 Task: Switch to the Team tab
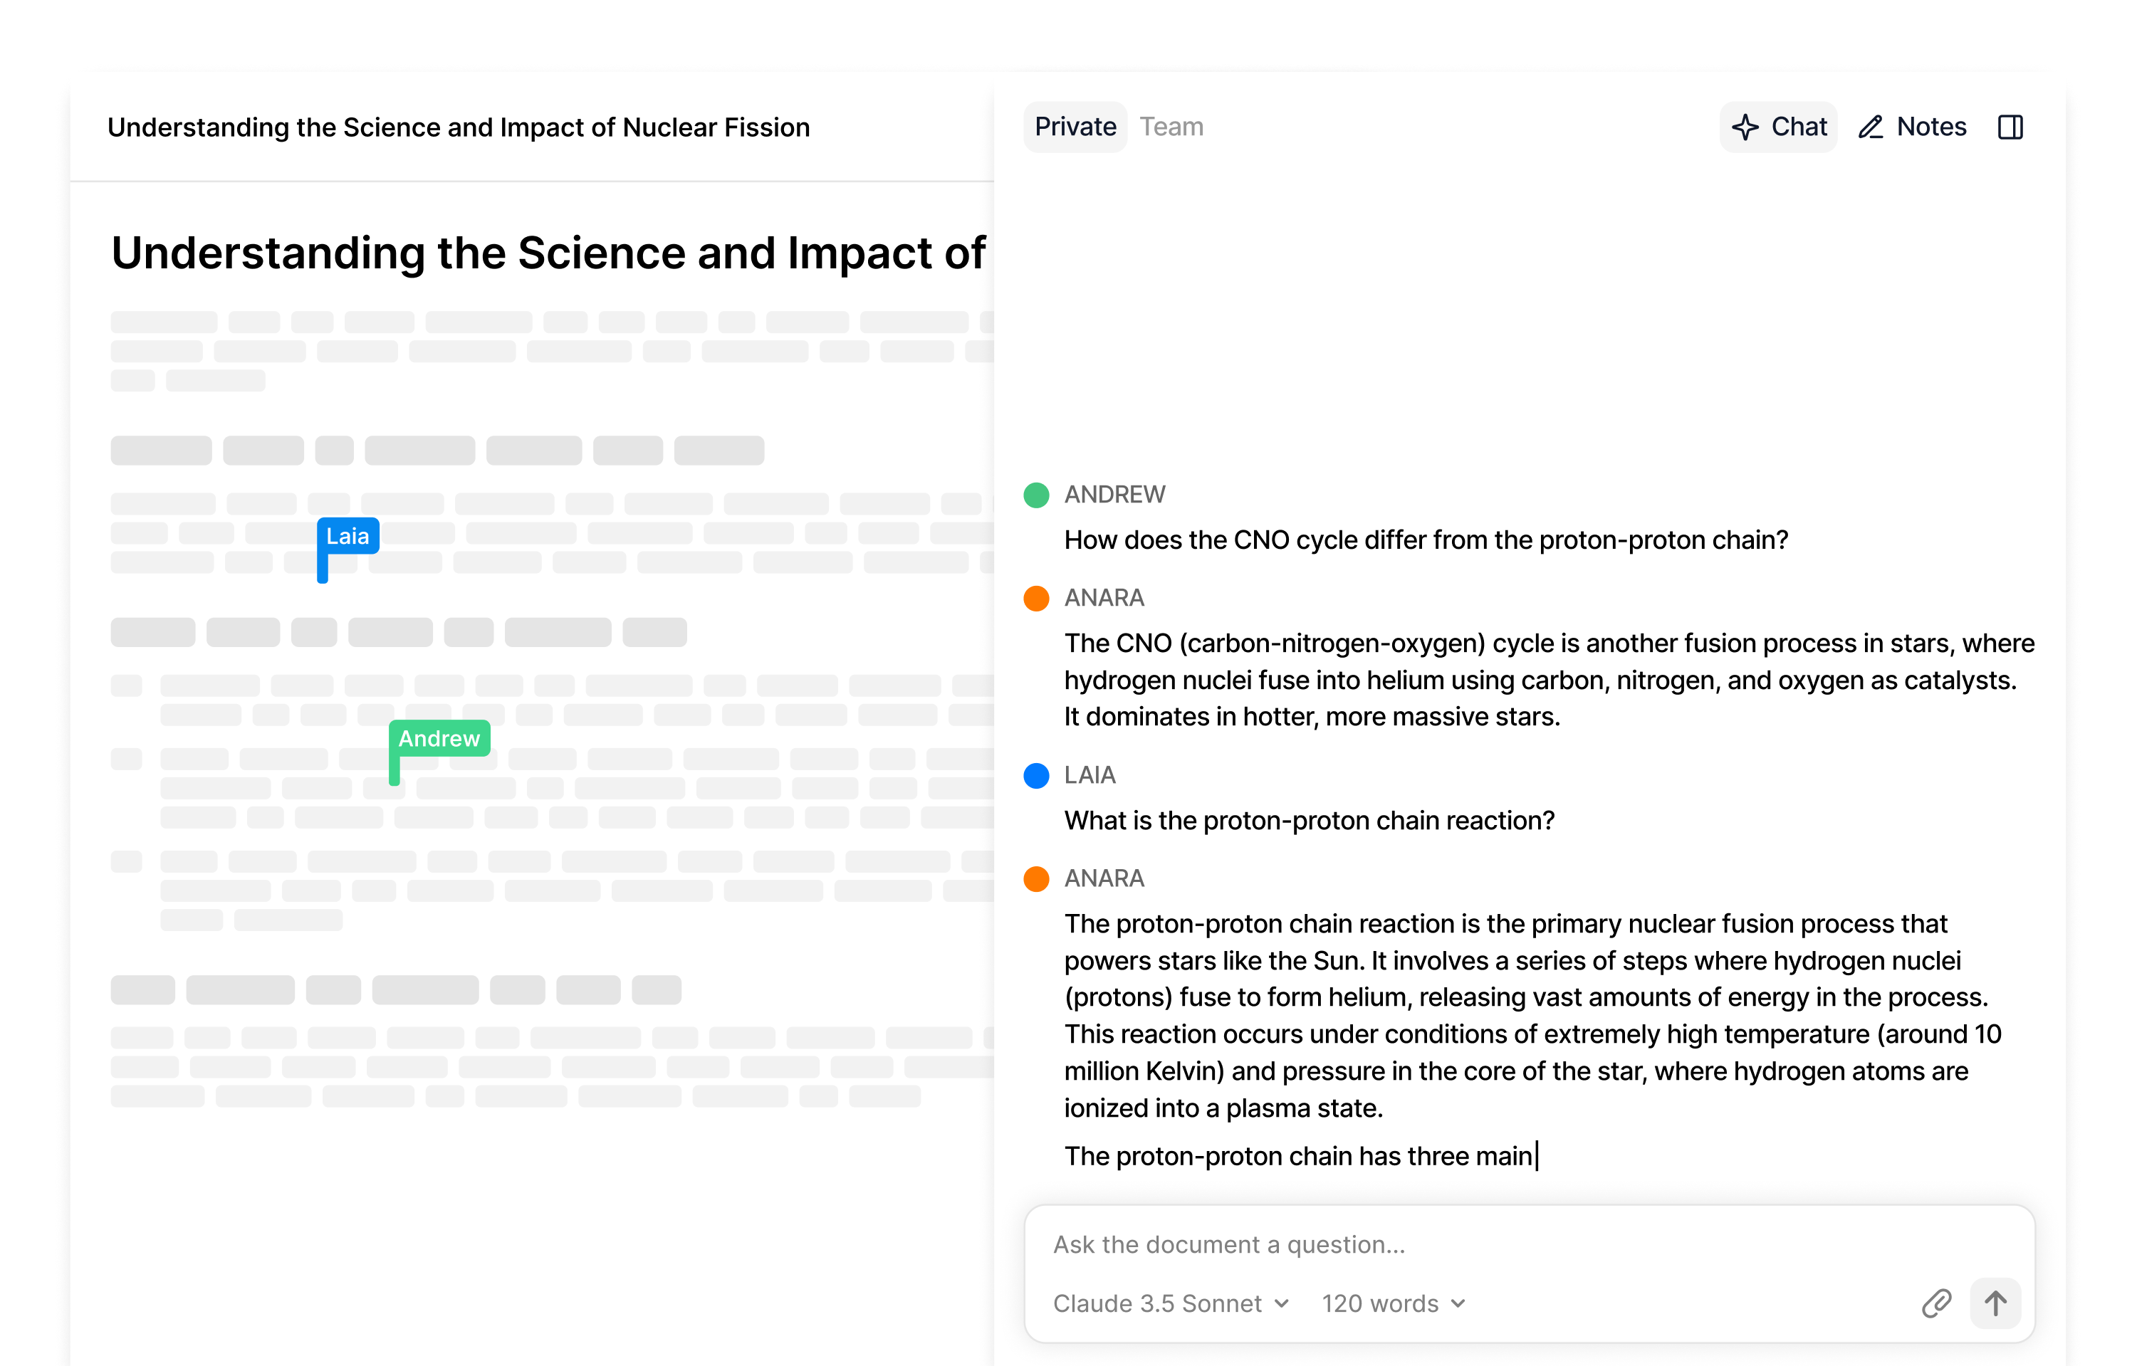pos(1171,127)
